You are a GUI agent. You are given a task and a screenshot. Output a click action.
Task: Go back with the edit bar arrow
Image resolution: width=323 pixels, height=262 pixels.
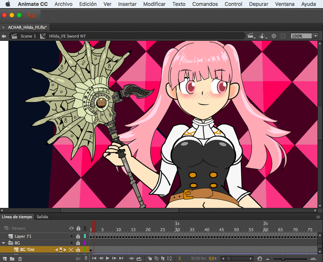[4, 36]
